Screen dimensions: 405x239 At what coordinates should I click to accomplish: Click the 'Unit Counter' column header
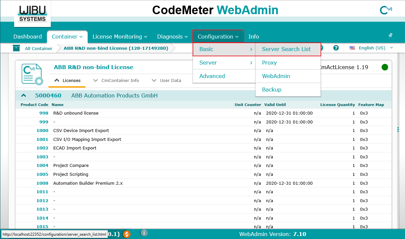point(248,105)
